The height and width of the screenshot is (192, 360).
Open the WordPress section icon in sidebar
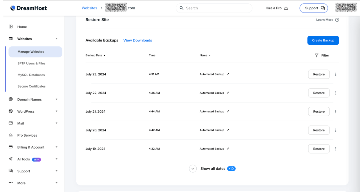click(x=11, y=111)
